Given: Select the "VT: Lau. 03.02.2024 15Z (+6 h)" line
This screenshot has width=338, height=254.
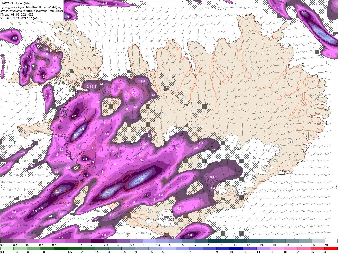Looking at the screenshot, I should click(21, 18).
